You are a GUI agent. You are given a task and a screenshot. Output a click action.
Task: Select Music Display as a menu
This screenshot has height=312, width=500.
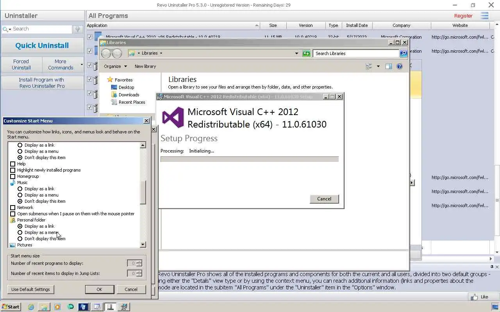point(20,195)
